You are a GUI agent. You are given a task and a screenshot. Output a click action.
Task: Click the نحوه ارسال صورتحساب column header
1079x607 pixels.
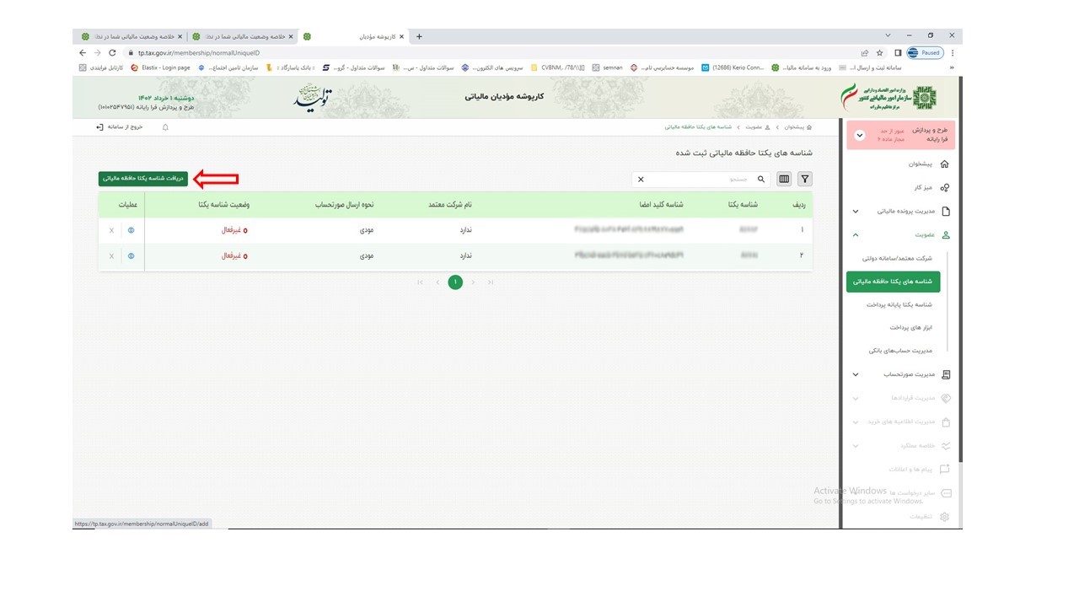click(x=345, y=205)
